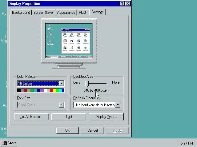Click the 5:27 PM taskbar clock
Screen dimensions: 197x147
point(187,143)
